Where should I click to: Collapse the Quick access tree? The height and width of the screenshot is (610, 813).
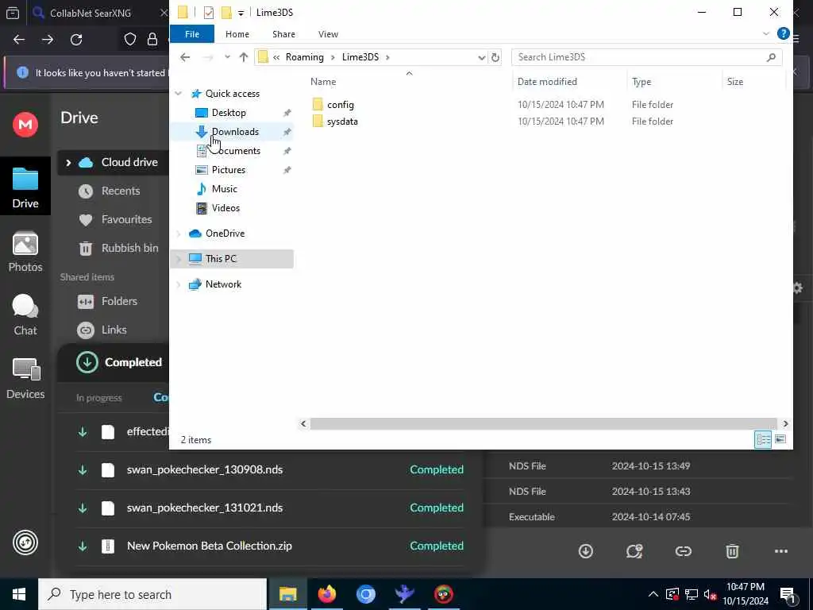(x=179, y=94)
